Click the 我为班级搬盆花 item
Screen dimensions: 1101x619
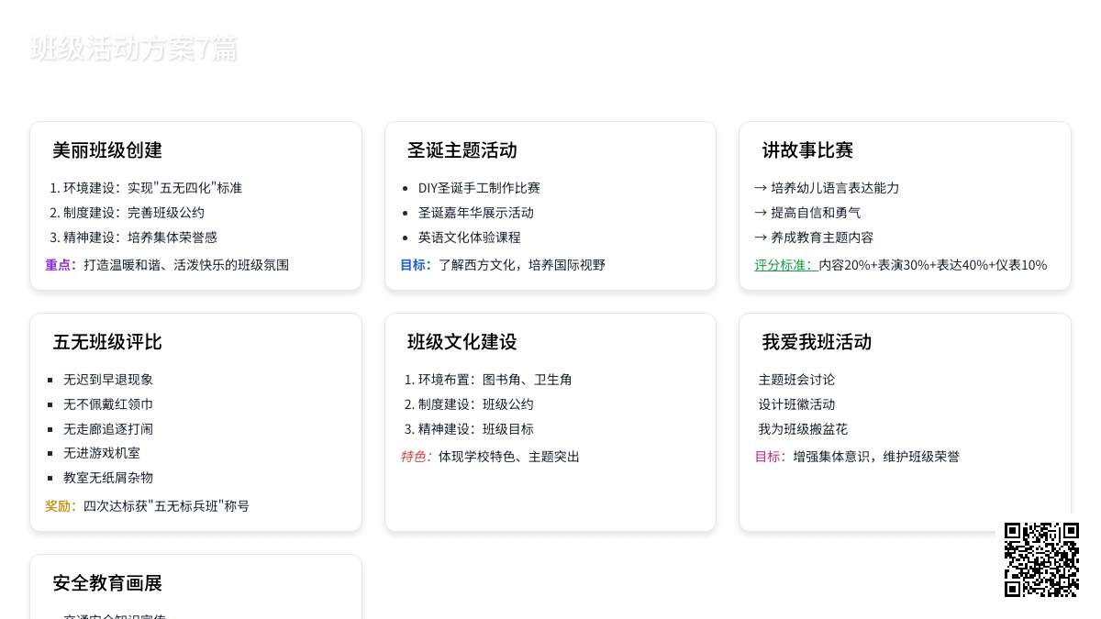click(803, 429)
